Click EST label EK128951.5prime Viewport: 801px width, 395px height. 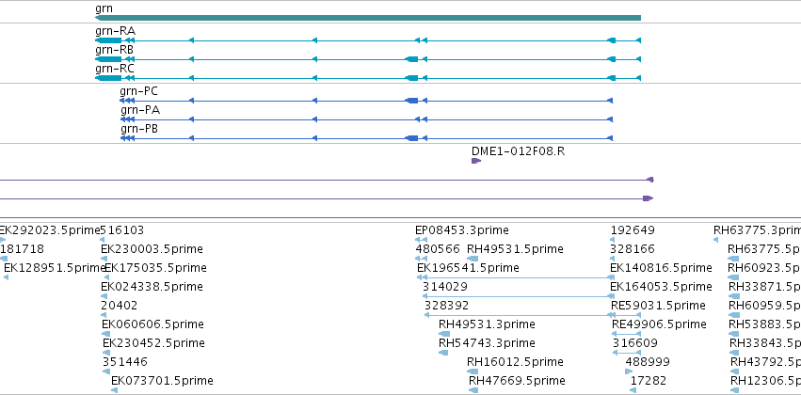tap(53, 268)
